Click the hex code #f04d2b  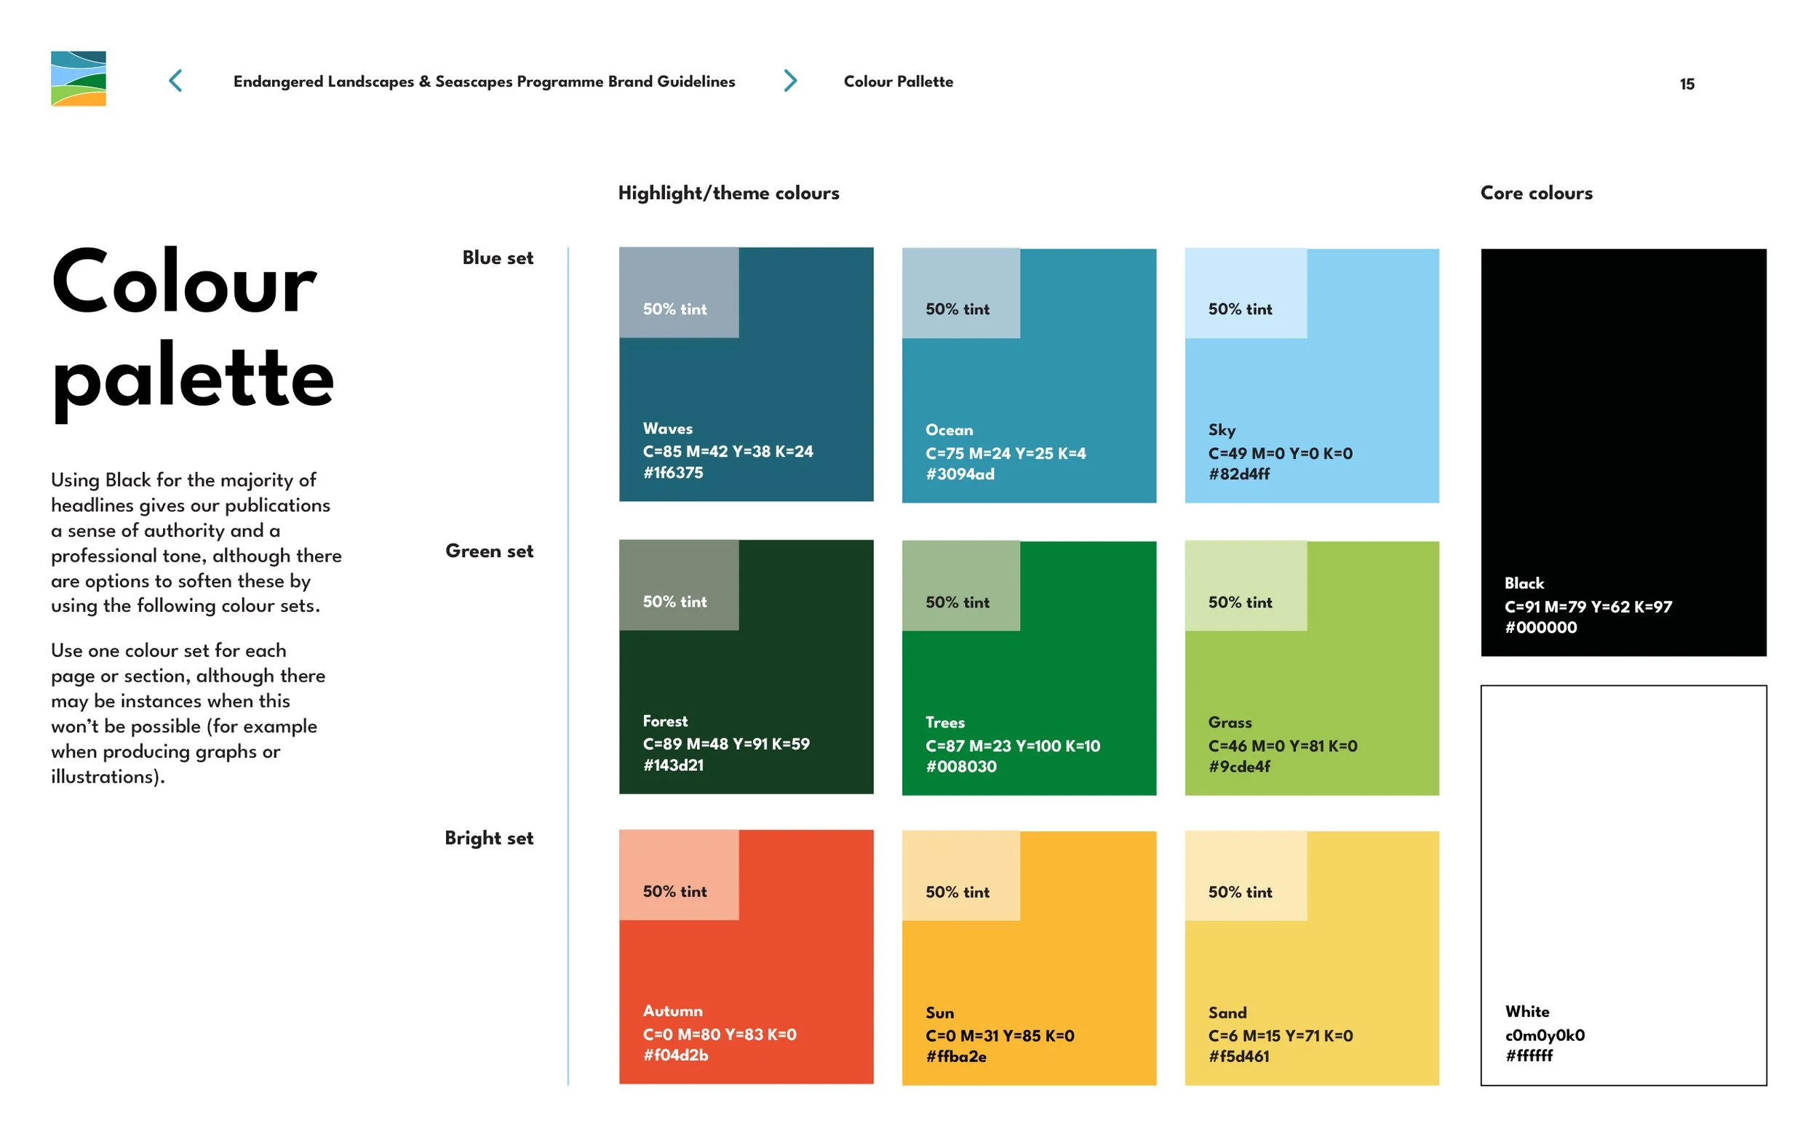tap(675, 1056)
